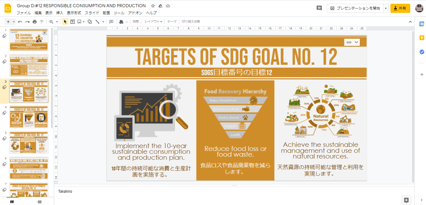Click the 切り替え効果 transition button
Screen dimensions: 426x205
coord(191,22)
